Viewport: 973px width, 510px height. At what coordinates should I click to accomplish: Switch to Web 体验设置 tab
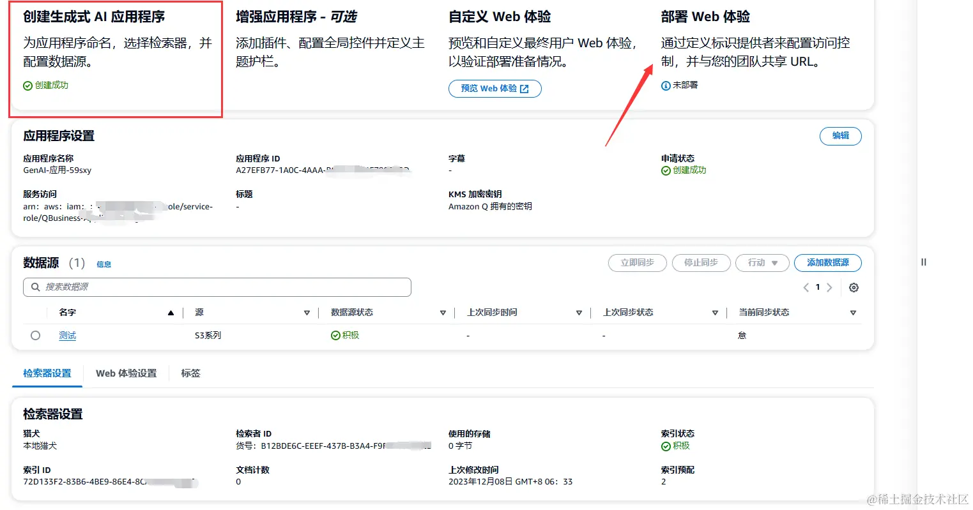click(x=126, y=373)
